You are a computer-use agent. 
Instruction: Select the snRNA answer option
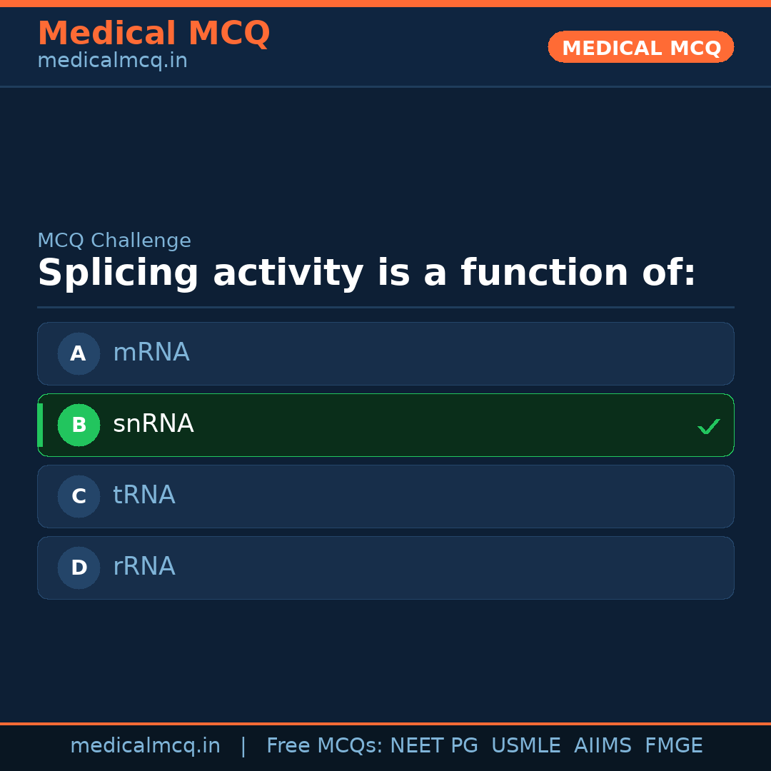pos(385,425)
